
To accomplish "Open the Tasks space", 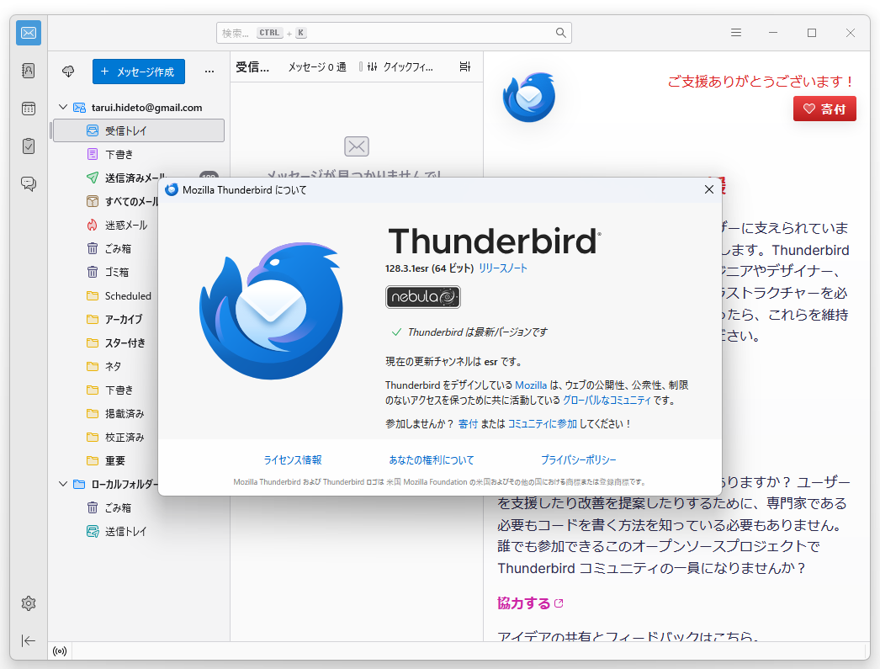I will point(28,146).
